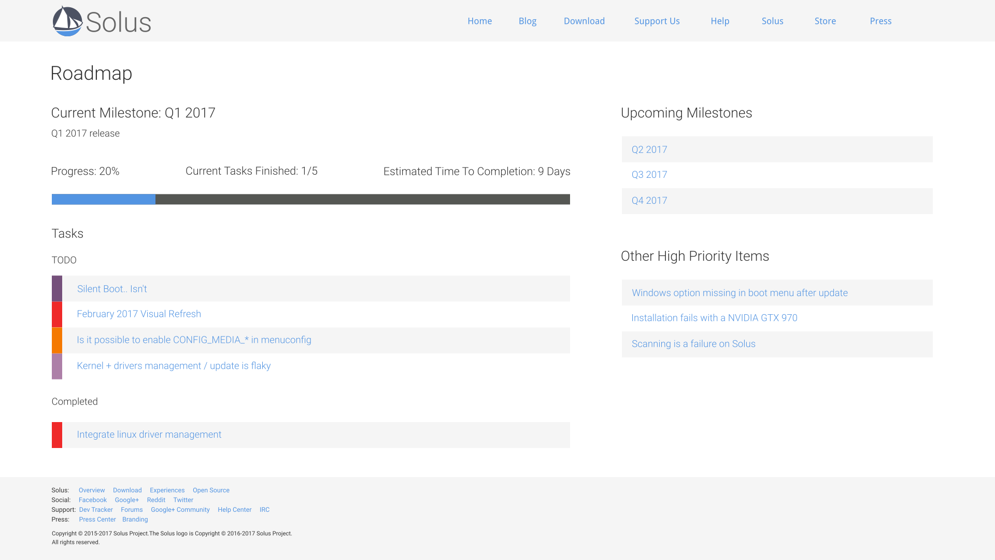
Task: Open the footer Overview link
Action: [92, 490]
